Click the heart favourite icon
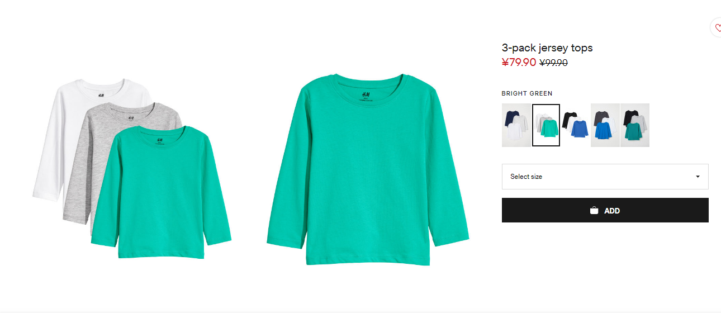This screenshot has height=313, width=721. pos(718,28)
